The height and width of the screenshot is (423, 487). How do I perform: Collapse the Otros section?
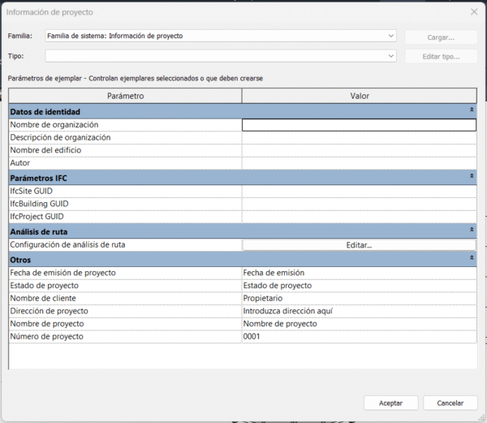click(x=472, y=259)
